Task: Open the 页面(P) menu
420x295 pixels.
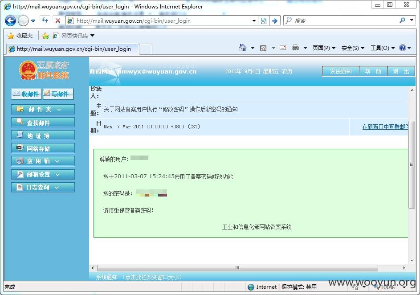Action: (x=324, y=48)
